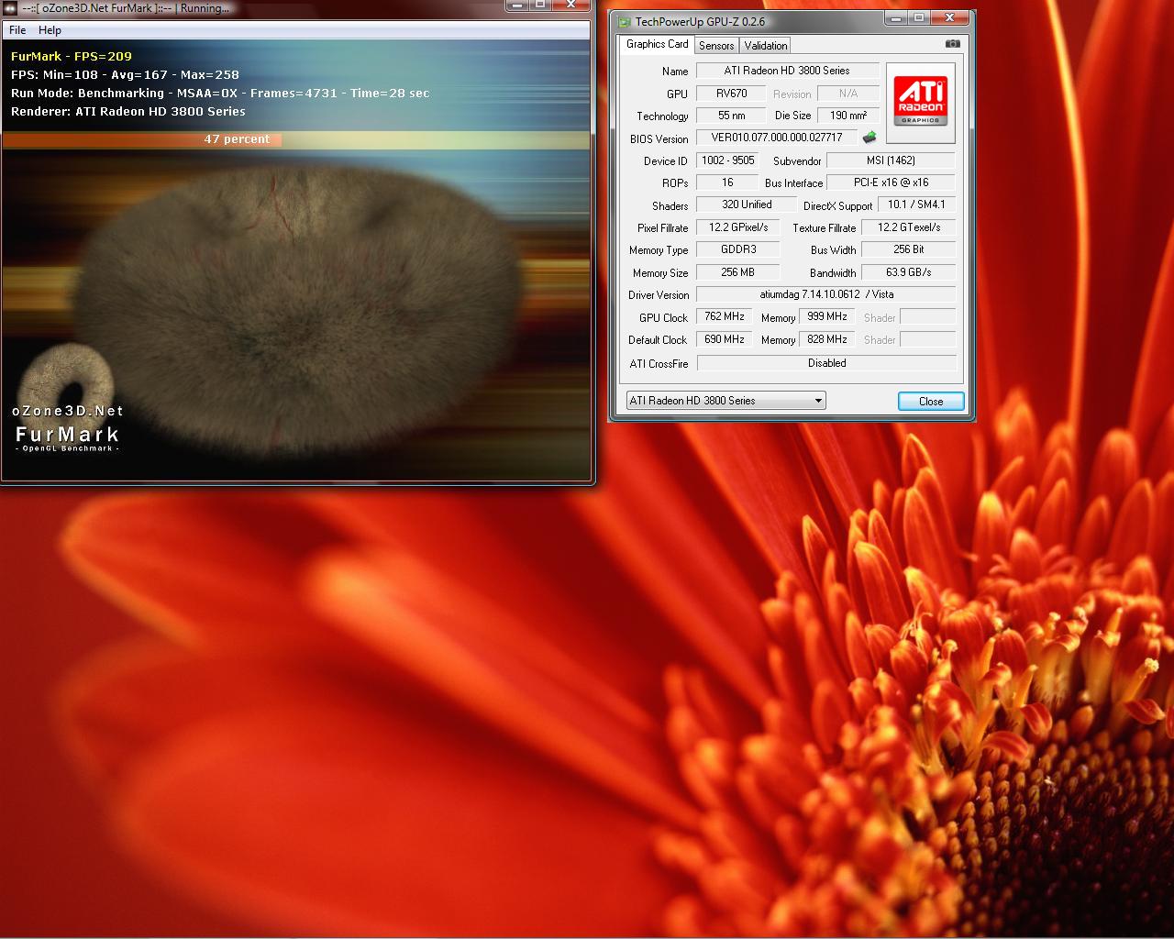The height and width of the screenshot is (939, 1174).
Task: Click the Texture Fillrate field 12.2 GTexel/s
Action: 909,227
